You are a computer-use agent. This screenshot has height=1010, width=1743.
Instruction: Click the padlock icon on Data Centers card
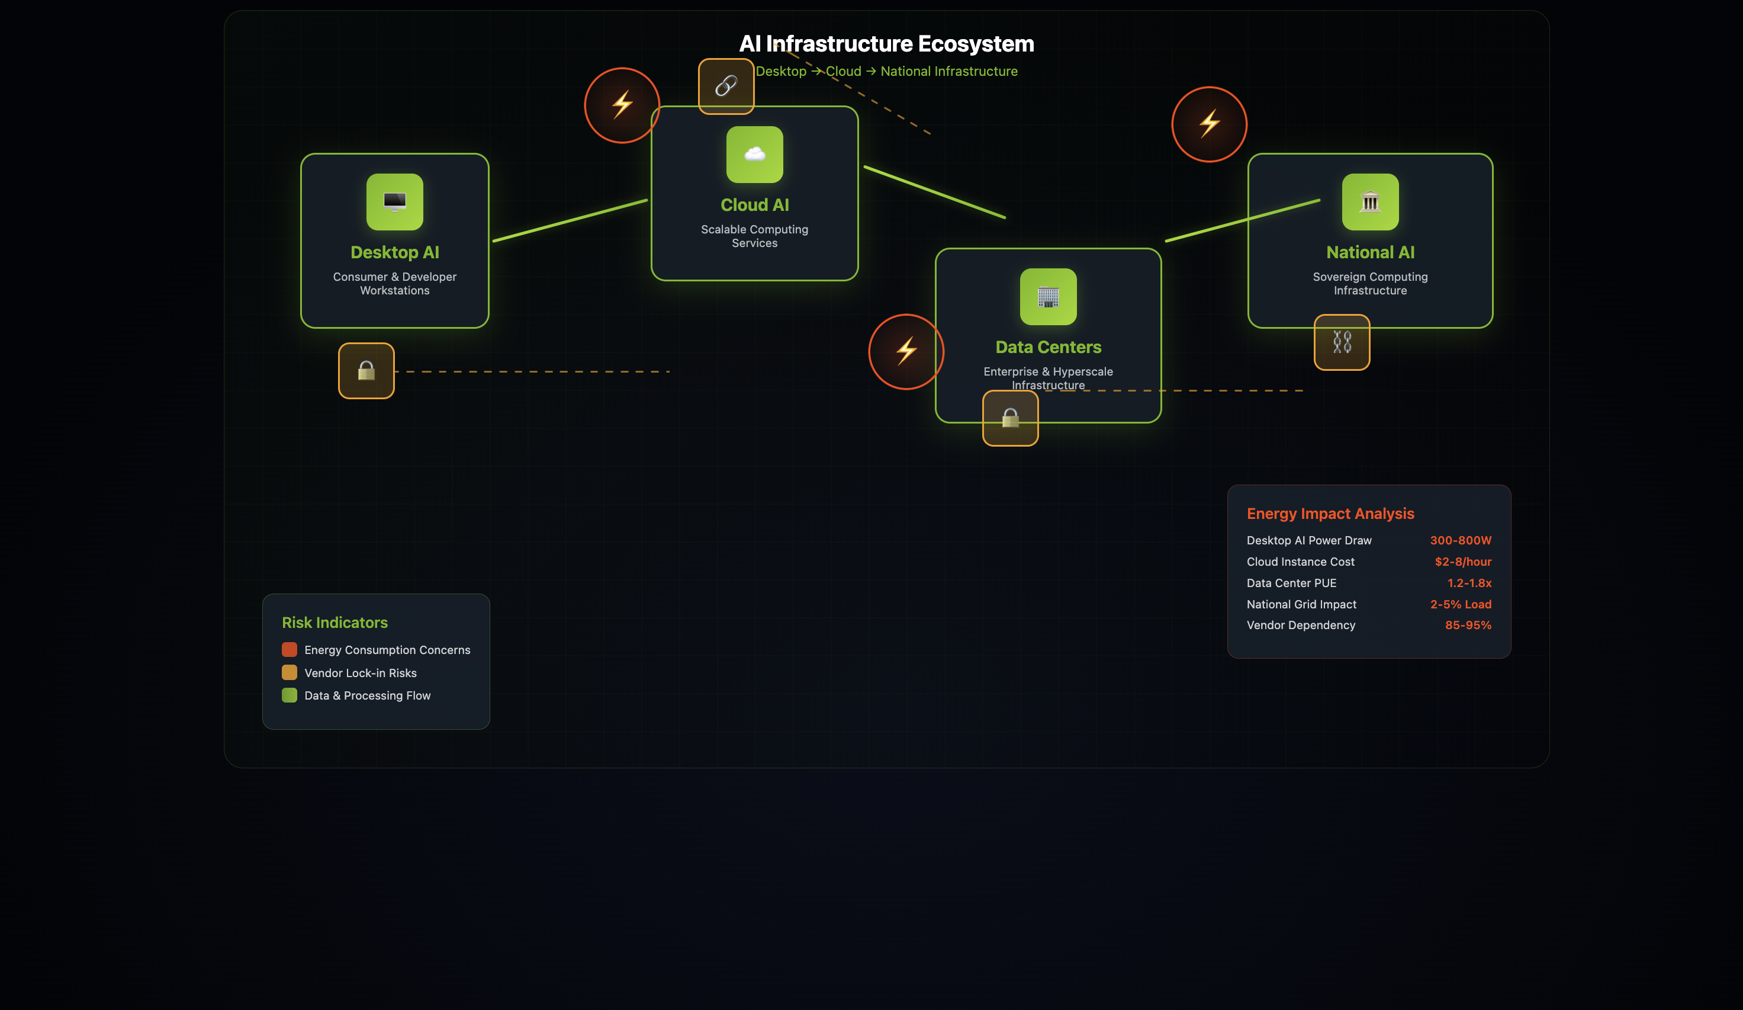[x=1011, y=418]
